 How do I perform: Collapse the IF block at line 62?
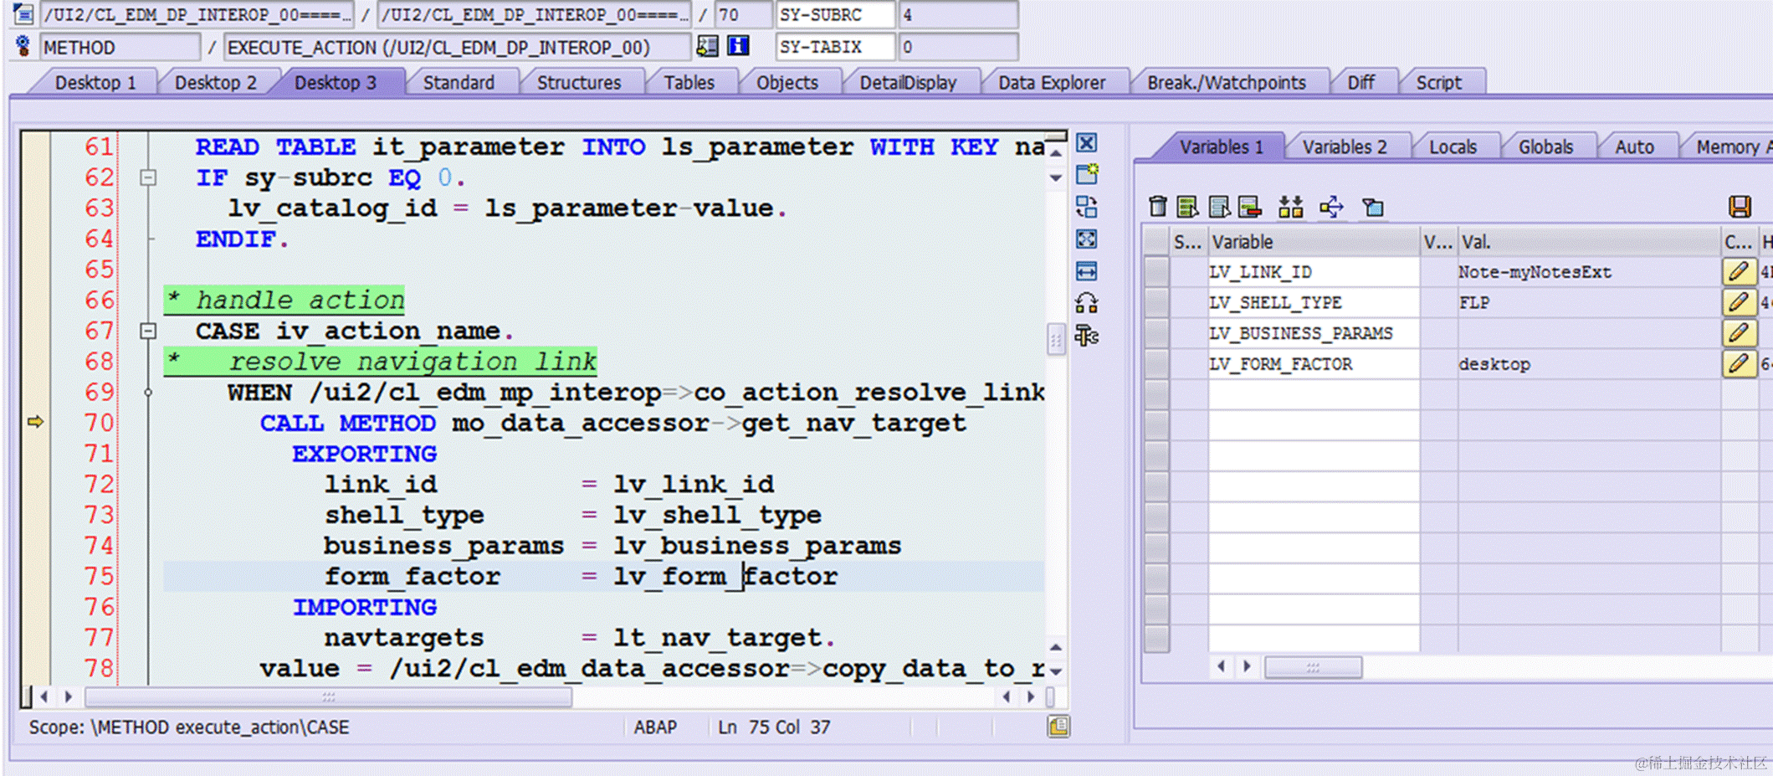(148, 177)
